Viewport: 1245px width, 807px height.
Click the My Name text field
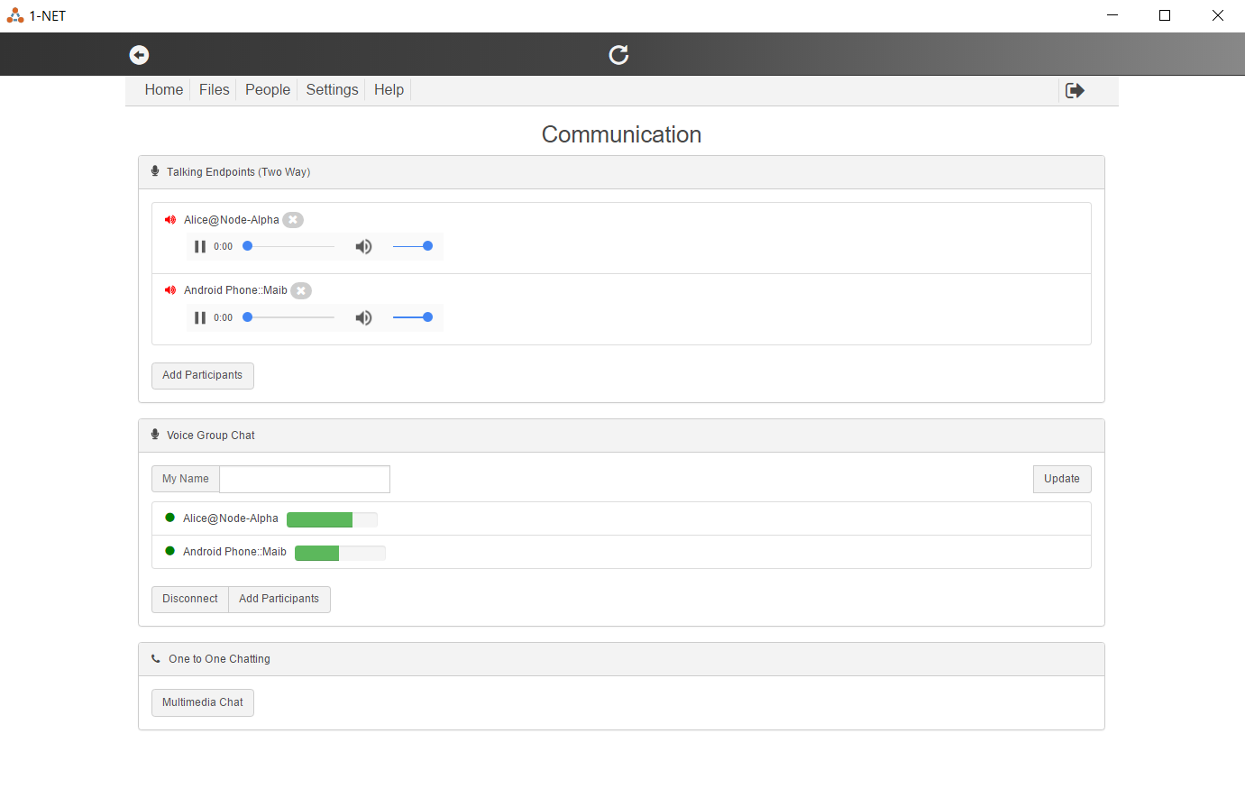(305, 479)
